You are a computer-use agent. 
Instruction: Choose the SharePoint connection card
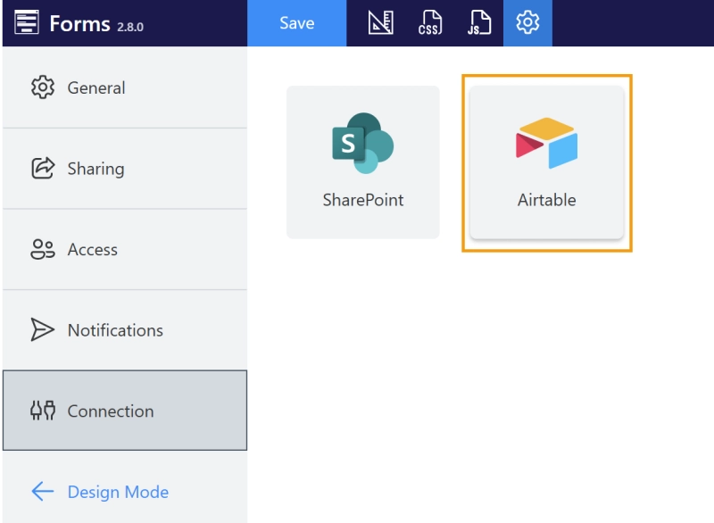pyautogui.click(x=363, y=162)
